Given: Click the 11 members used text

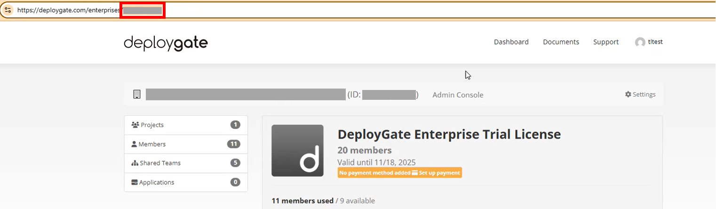Looking at the screenshot, I should pos(302,201).
